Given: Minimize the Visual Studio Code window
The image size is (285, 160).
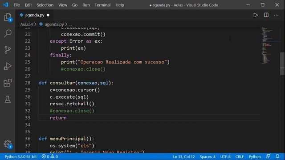Looking at the screenshot, I should (248, 5).
